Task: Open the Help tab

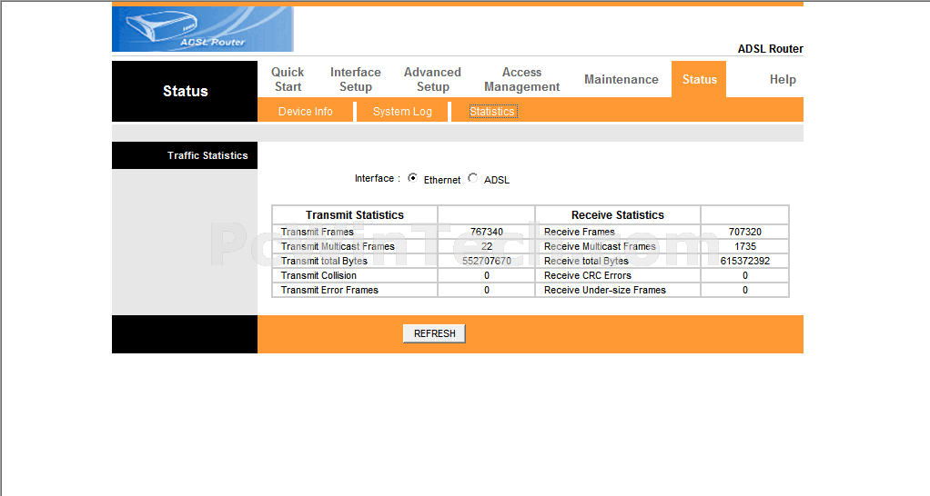Action: (x=783, y=79)
